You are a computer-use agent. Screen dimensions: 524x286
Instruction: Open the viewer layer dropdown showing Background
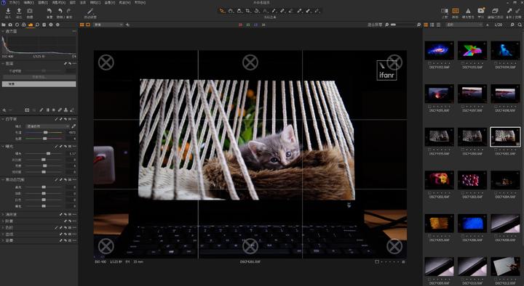(x=108, y=25)
